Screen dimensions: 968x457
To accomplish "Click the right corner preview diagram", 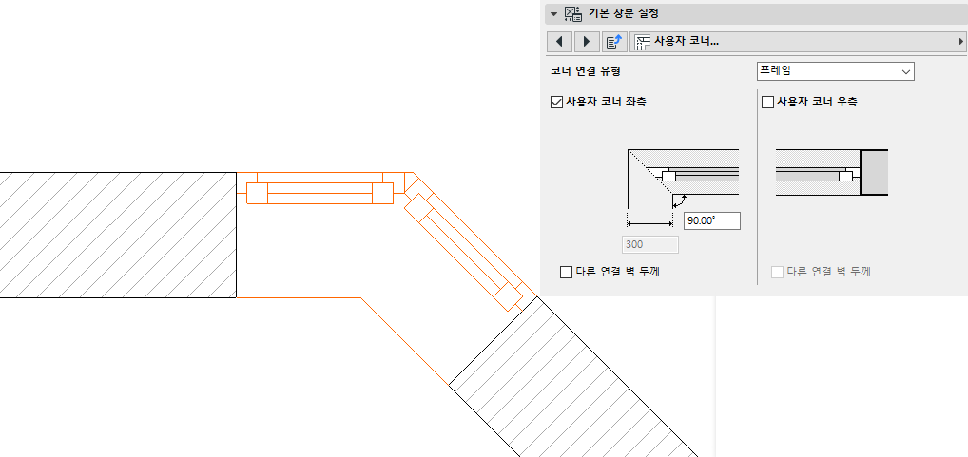I will [832, 173].
